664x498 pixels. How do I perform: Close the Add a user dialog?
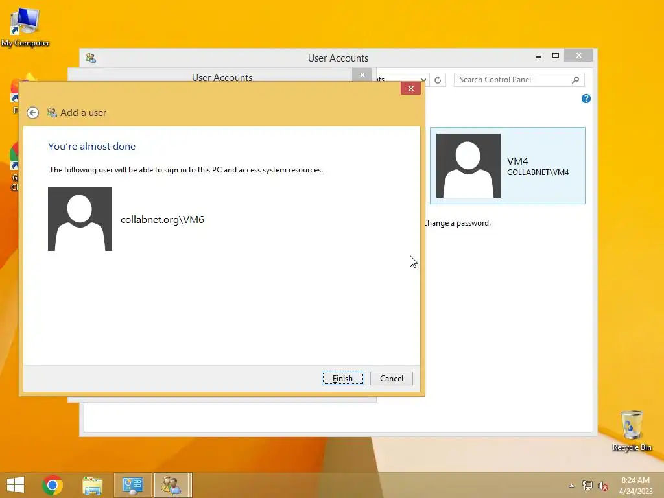tap(410, 88)
